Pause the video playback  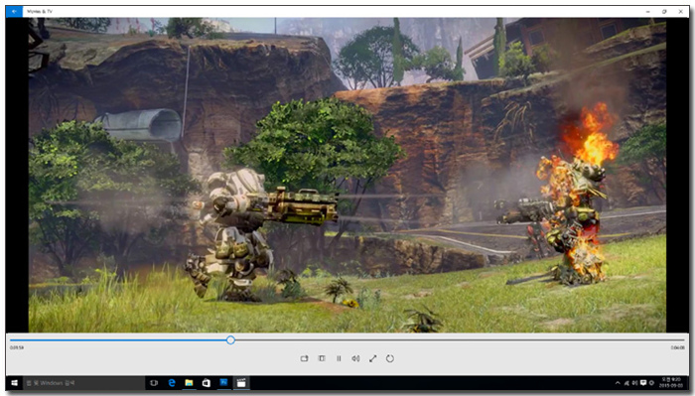339,358
